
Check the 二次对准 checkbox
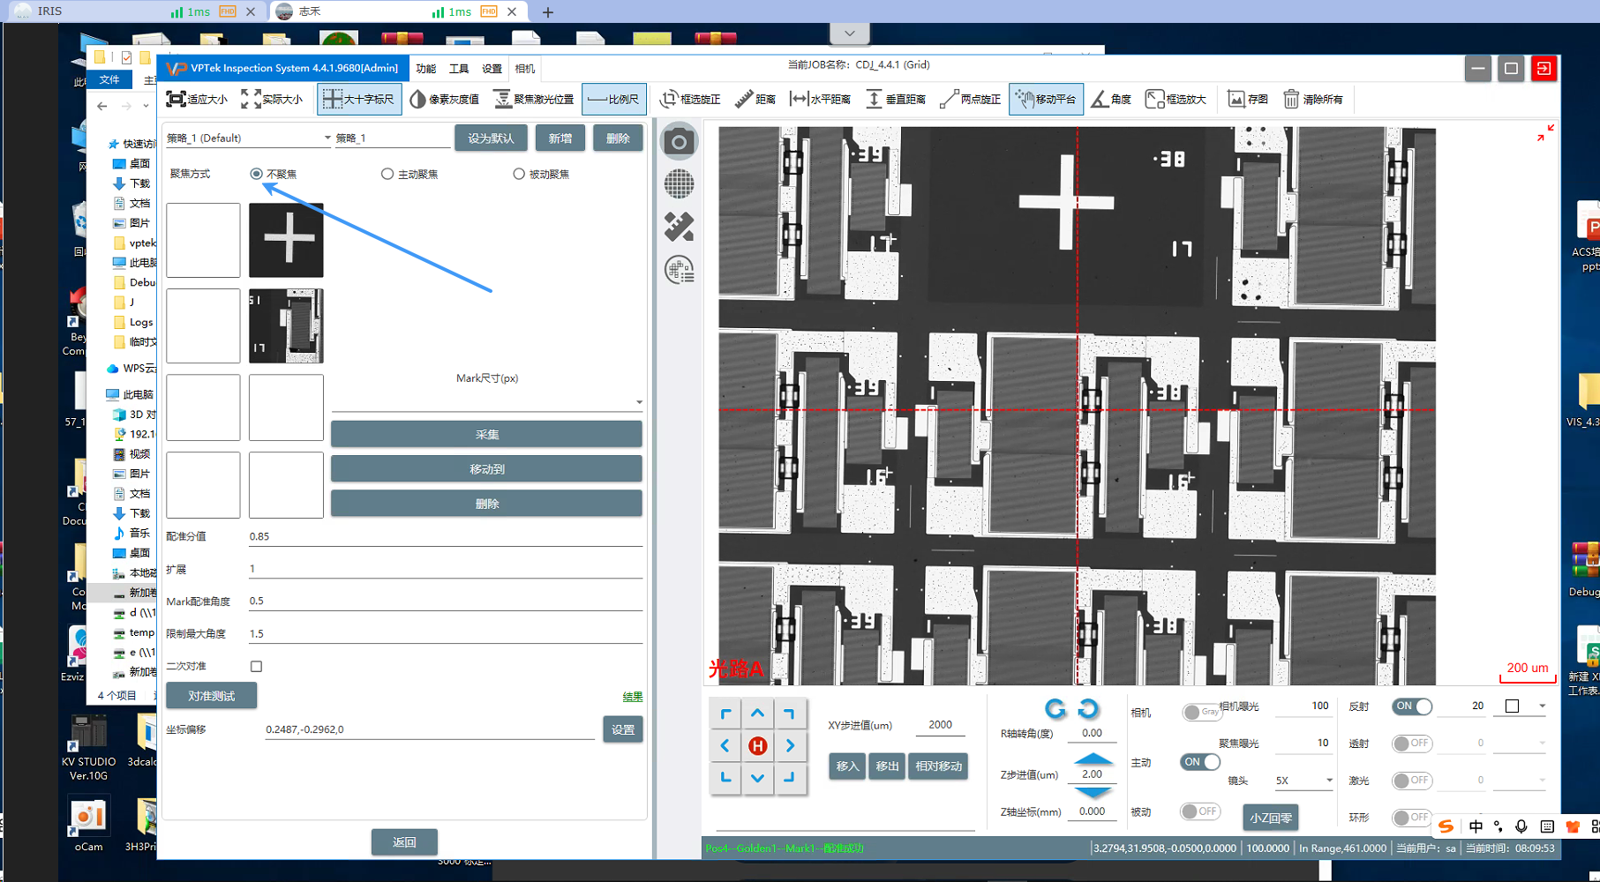click(256, 667)
